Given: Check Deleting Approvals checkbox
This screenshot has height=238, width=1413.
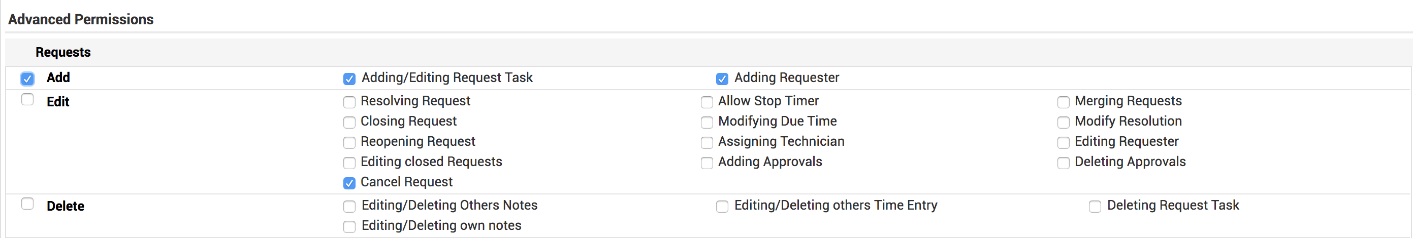Looking at the screenshot, I should [x=1064, y=163].
